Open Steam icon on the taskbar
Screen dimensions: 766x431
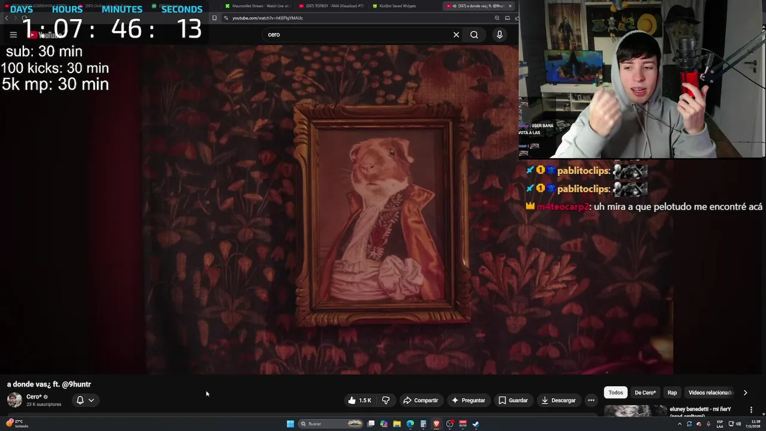coord(476,424)
